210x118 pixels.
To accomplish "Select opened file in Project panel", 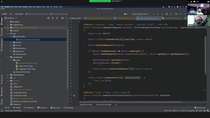I will (48, 18).
